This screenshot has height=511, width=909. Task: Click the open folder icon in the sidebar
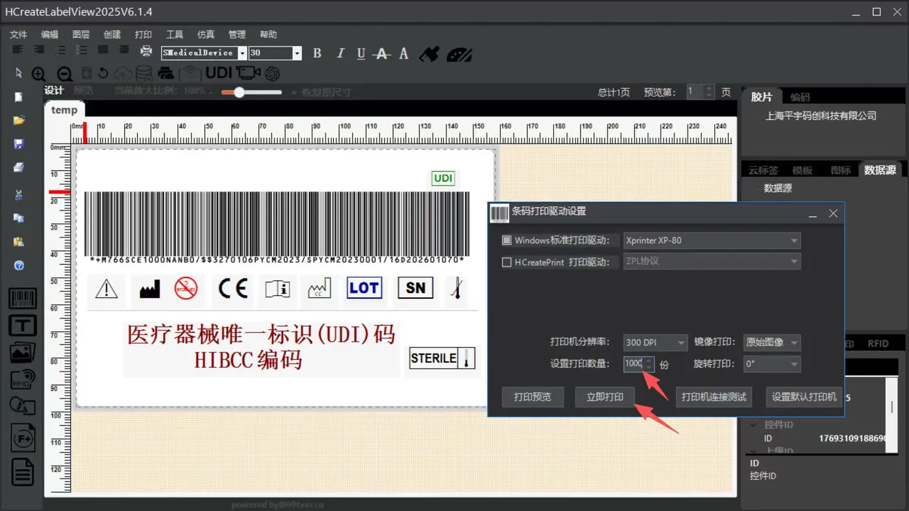tap(19, 120)
